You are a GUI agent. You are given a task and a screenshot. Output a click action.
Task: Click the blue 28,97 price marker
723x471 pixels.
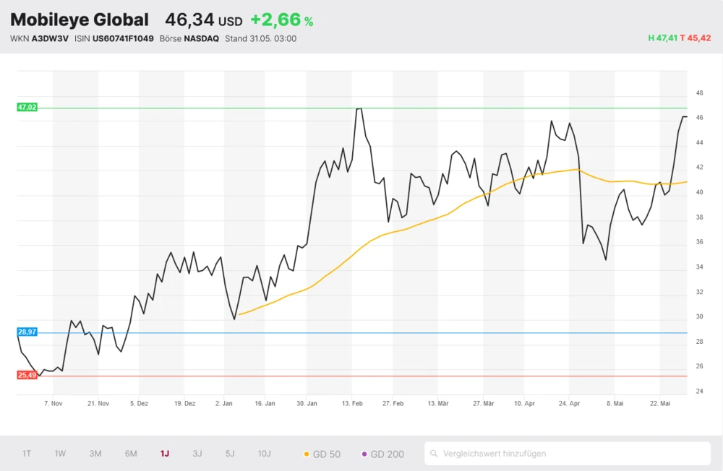[27, 332]
